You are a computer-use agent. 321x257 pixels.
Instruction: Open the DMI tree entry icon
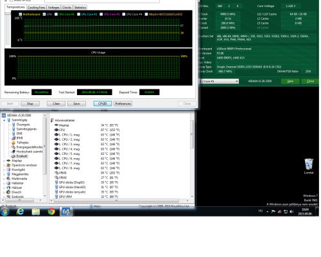point(13,134)
